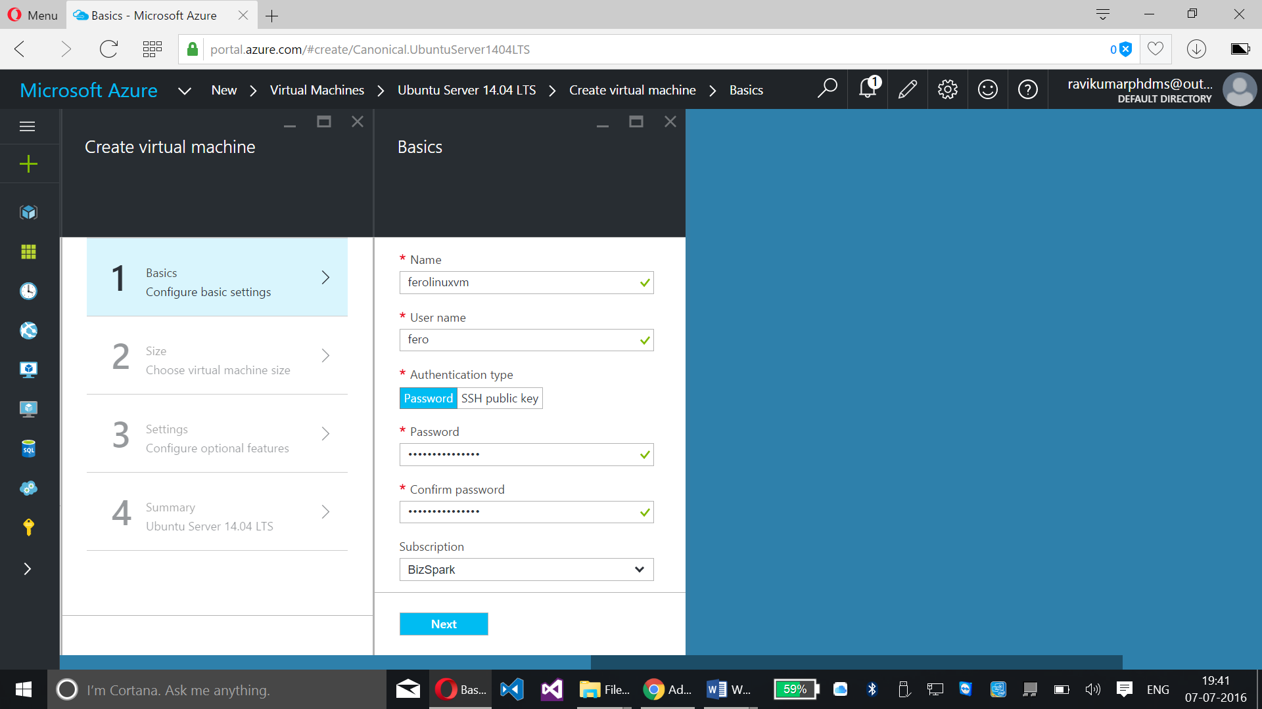Select step 3 Settings
Image resolution: width=1262 pixels, height=709 pixels.
coord(217,433)
